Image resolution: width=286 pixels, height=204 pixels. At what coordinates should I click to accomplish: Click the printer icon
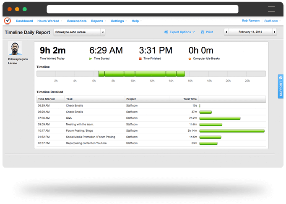click(202, 32)
